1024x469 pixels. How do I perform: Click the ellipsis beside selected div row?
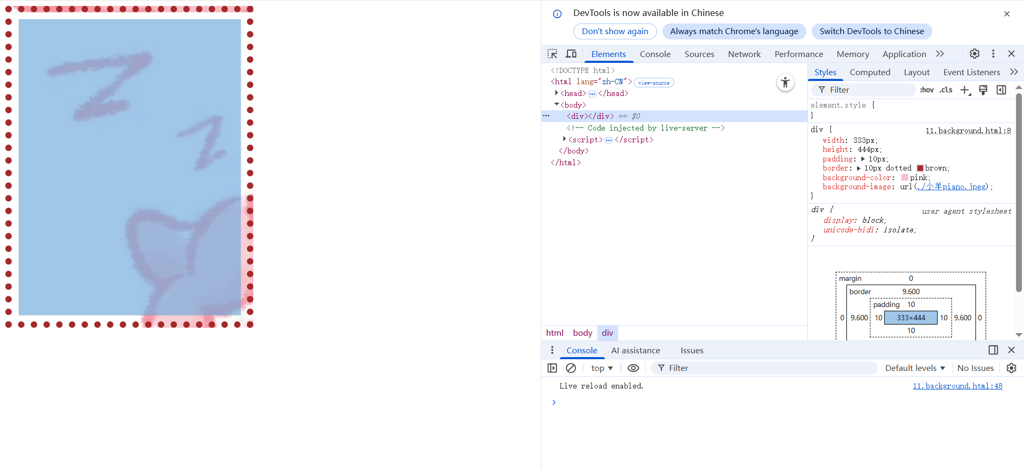click(x=546, y=116)
